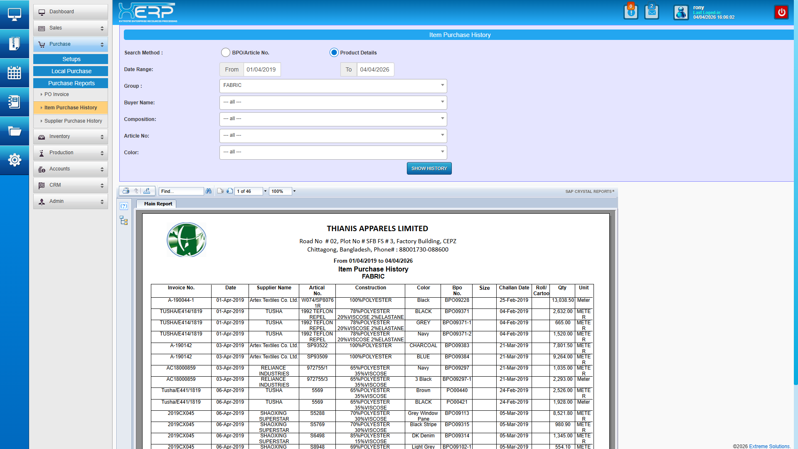Screen dimensions: 798x449
Task: Switch to the Main Report tab
Action: pyautogui.click(x=158, y=204)
